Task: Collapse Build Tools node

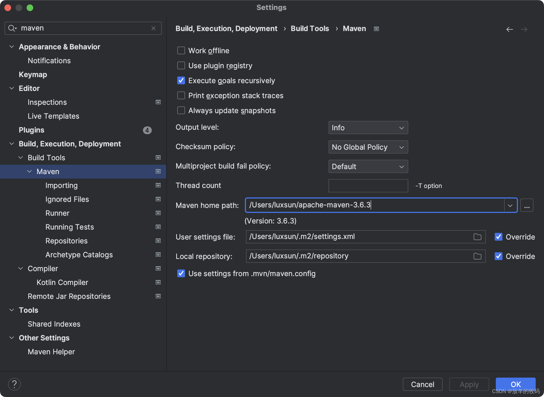Action: pos(20,157)
